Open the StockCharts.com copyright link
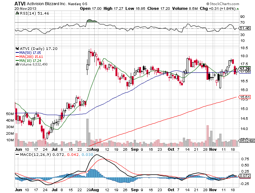This screenshot has height=193, width=255. click(223, 4)
